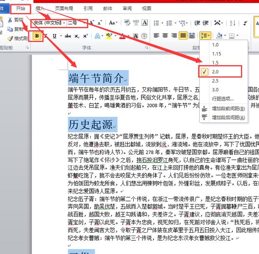Screen dimensions: 259x254
Task: Select 2.0 line spacing option
Action: pyautogui.click(x=221, y=72)
